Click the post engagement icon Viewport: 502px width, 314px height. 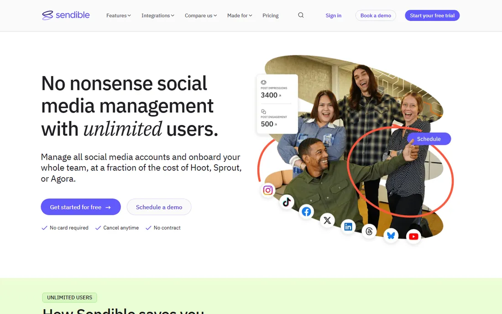(263, 111)
